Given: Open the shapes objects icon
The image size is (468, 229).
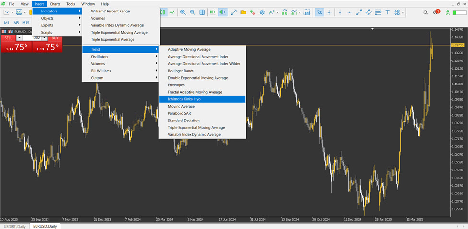Looking at the screenshot, I should pos(397,12).
